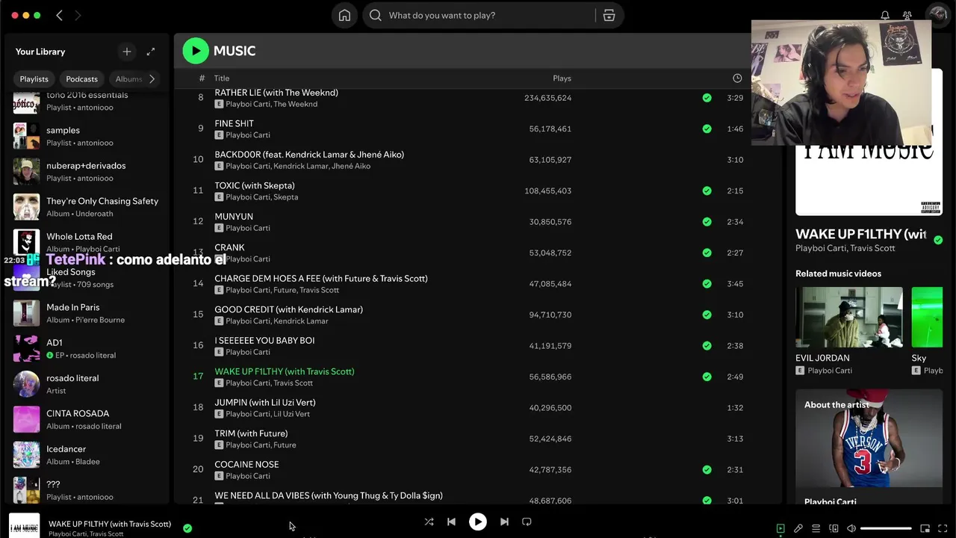956x538 pixels.
Task: Open Connect to a device icon
Action: (834, 528)
